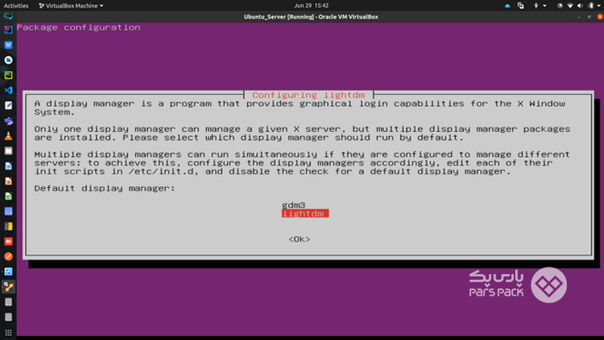Open the Activities overview
This screenshot has width=604, height=340.
click(x=16, y=6)
